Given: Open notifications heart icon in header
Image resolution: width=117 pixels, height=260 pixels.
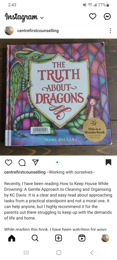Looking at the screenshot, I should (93, 17).
